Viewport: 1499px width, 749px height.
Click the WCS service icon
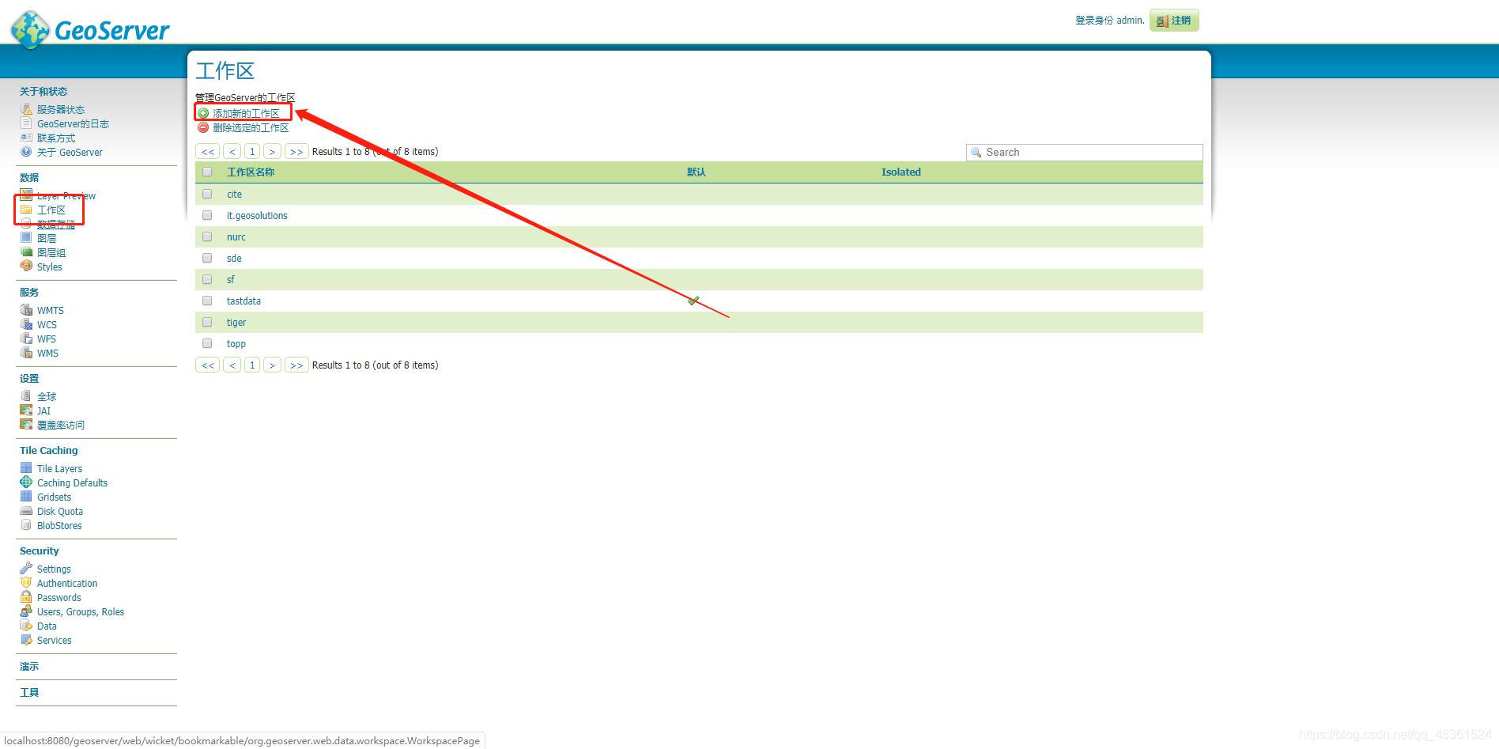coord(26,324)
